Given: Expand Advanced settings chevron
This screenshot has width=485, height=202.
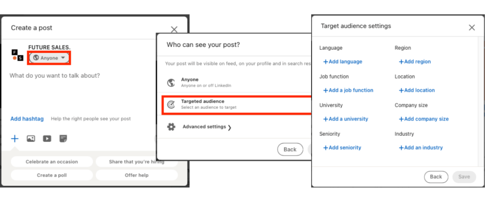Looking at the screenshot, I should click(229, 127).
